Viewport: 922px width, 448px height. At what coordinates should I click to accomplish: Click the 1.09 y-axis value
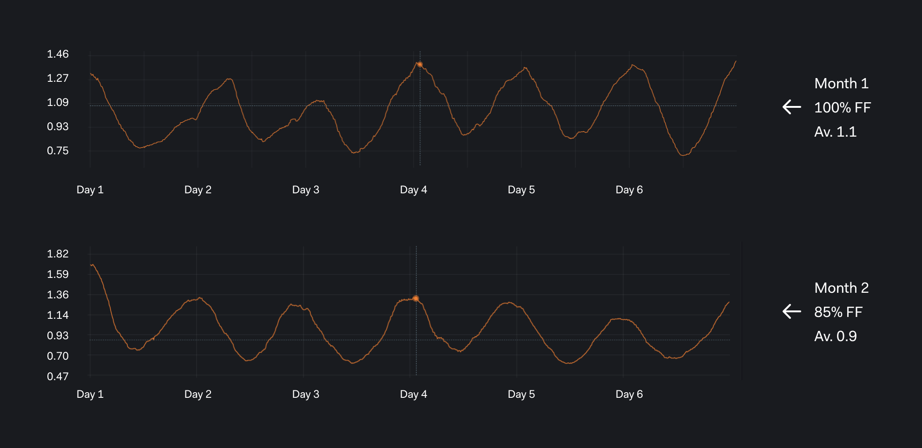click(58, 102)
